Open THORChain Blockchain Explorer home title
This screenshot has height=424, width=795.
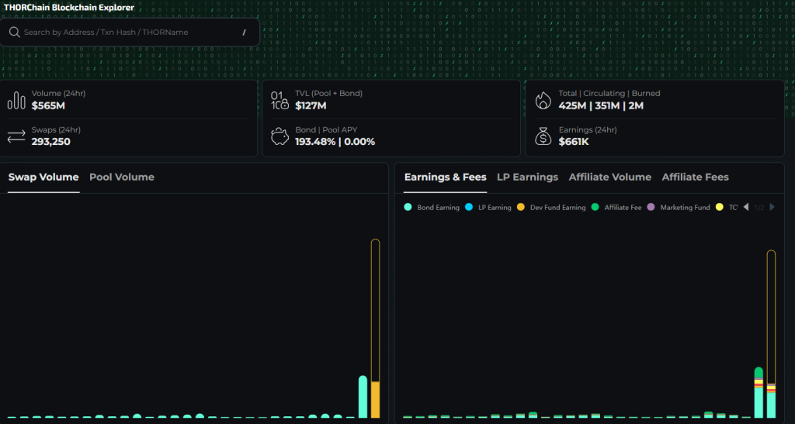tap(68, 8)
